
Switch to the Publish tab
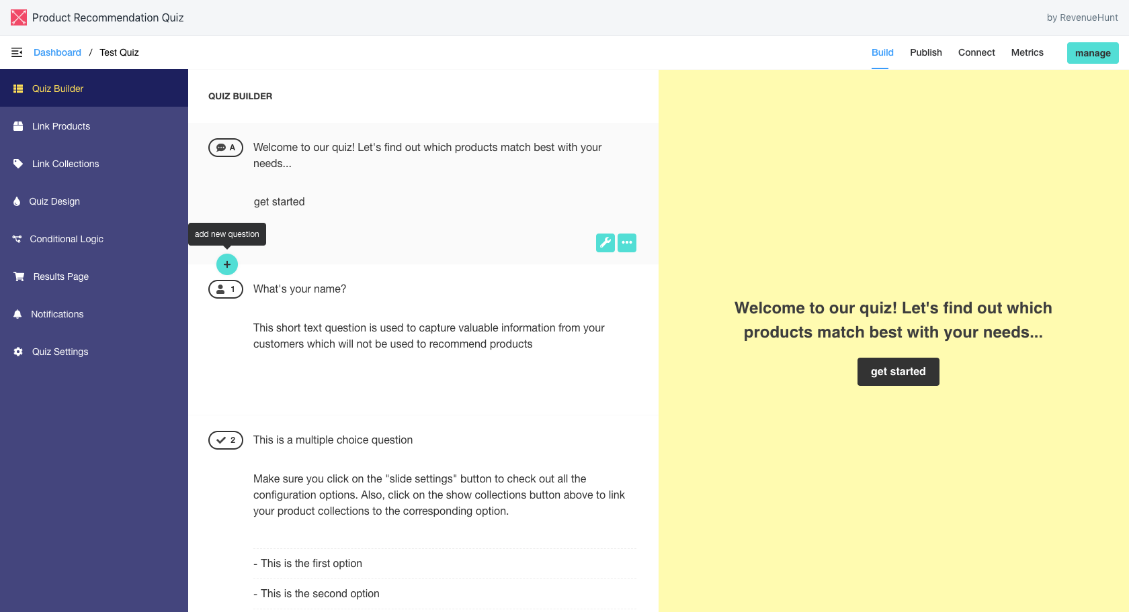point(926,52)
